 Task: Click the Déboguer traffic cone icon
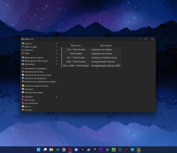point(23,97)
